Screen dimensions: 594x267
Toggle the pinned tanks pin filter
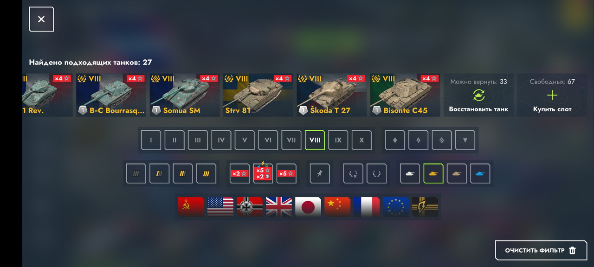point(320,174)
